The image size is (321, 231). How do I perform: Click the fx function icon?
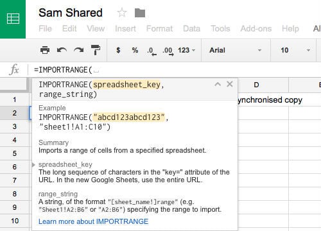14,70
